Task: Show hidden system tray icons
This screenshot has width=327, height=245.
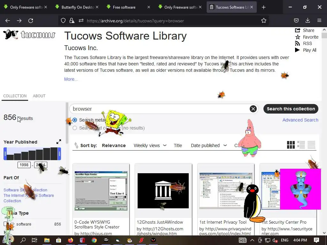Action: pos(252,240)
